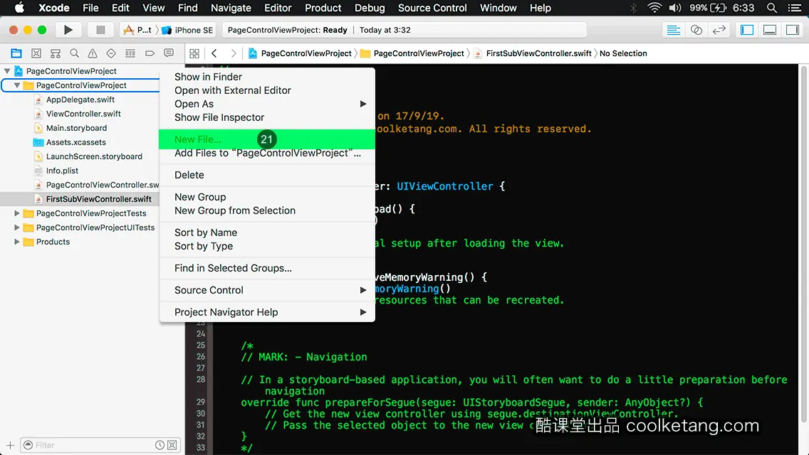The height and width of the screenshot is (455, 809).
Task: Collapse PageControlViewProject group folder
Action: pyautogui.click(x=17, y=85)
